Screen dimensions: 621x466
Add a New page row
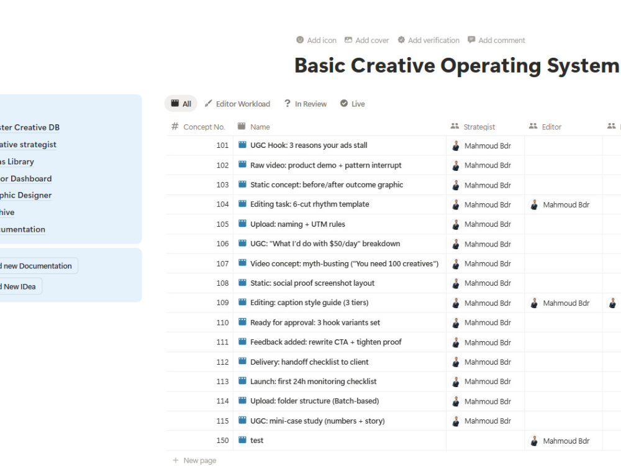(x=194, y=460)
